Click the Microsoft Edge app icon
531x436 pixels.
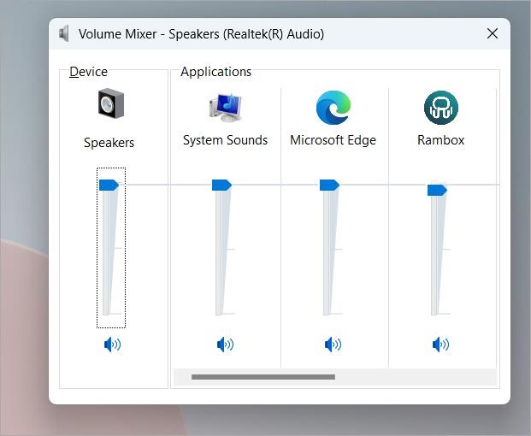333,108
